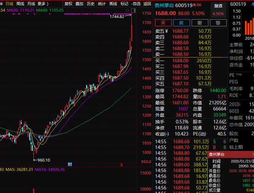This screenshot has height=193, width=254.
Task: Click the 年最高 row in right panel
Action: coord(241,118)
